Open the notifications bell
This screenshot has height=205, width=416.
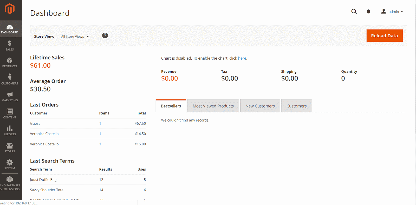coord(368,12)
